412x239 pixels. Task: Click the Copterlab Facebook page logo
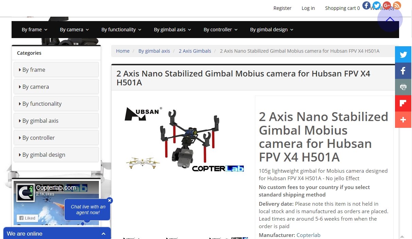point(25,193)
